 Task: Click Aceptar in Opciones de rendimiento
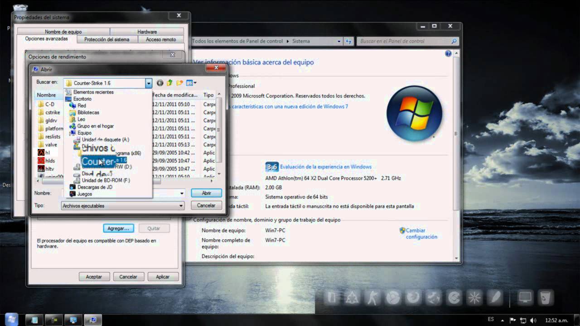94,277
